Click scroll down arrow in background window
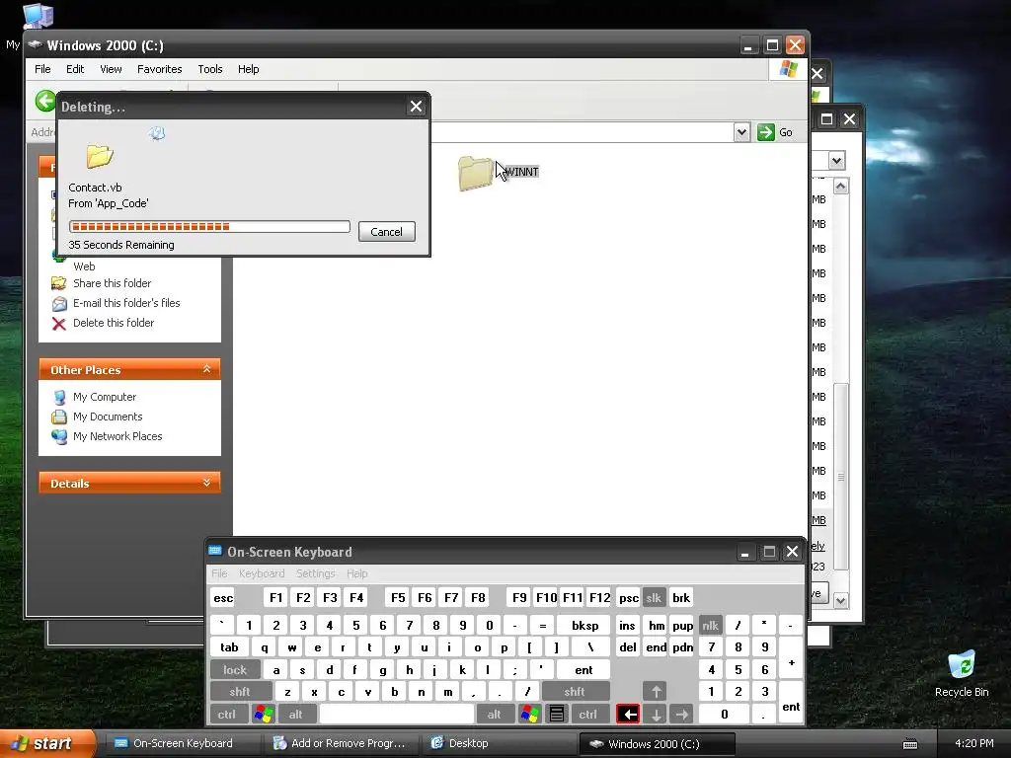Viewport: 1011px width, 758px height. coord(841,601)
